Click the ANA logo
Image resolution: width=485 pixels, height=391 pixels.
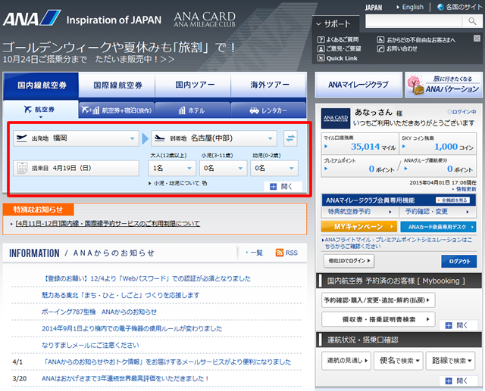tap(32, 18)
